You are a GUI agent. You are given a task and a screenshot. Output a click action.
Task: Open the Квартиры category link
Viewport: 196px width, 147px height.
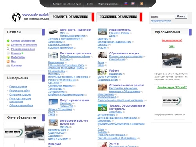tap(103, 39)
